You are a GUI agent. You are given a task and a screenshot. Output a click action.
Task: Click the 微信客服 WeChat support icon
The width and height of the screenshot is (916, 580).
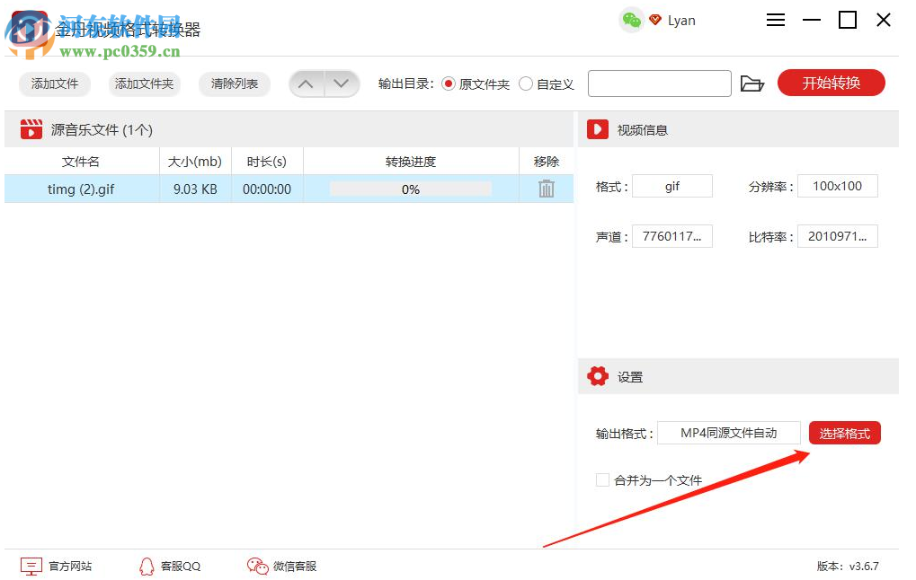(257, 566)
